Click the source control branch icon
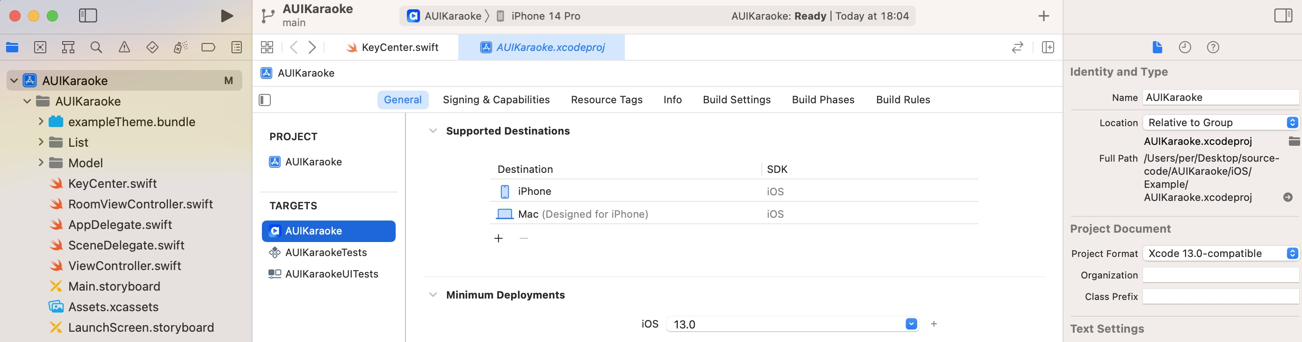Viewport: 1302px width, 342px height. coord(268,16)
